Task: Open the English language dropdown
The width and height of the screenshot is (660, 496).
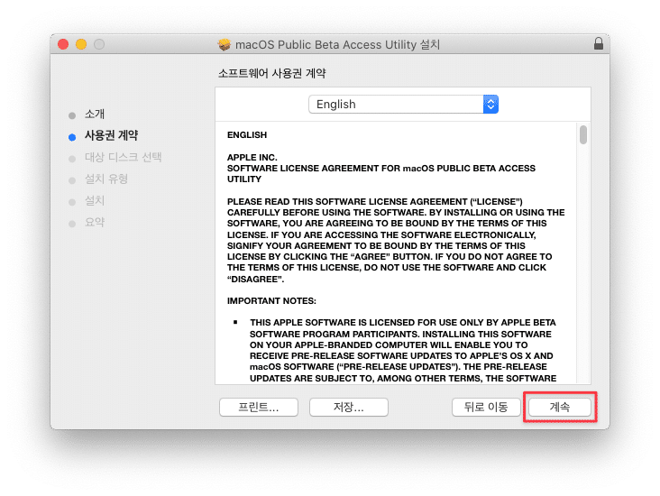Action: 403,104
